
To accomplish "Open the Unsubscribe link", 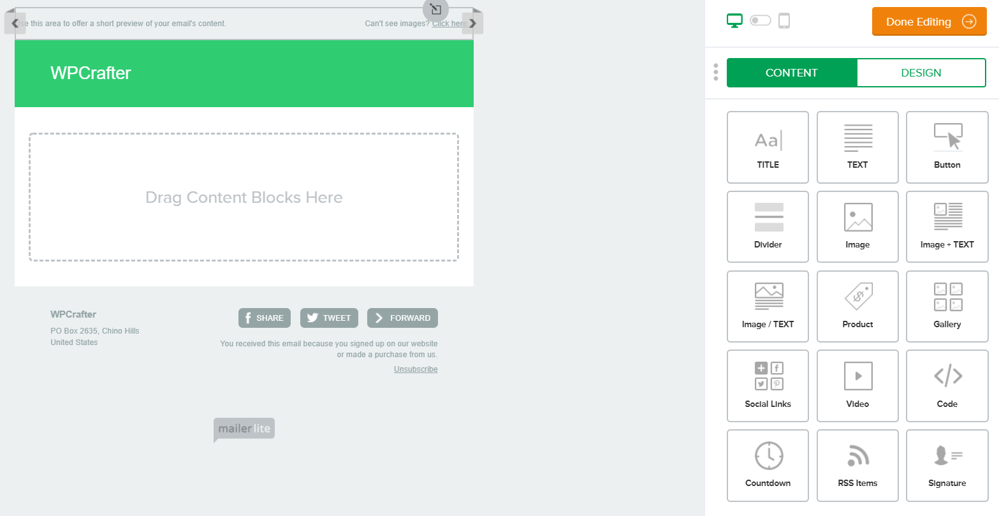I will click(416, 369).
